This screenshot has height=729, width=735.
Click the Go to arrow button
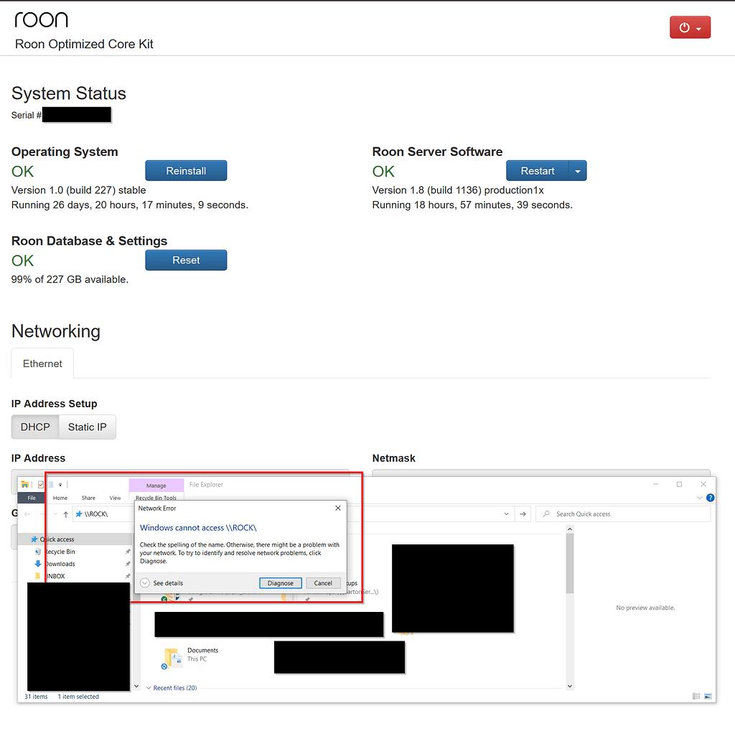(523, 514)
